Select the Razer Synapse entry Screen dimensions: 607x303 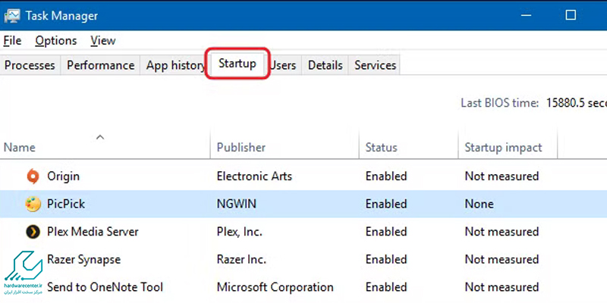83,259
